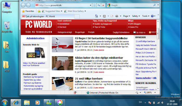182x106 pixels.
Task: Click 'Bærbare og Navigation' in Produkt guide
Action: pos(34,77)
